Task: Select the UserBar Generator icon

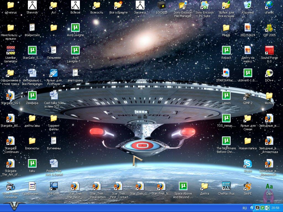Action: click(11, 51)
